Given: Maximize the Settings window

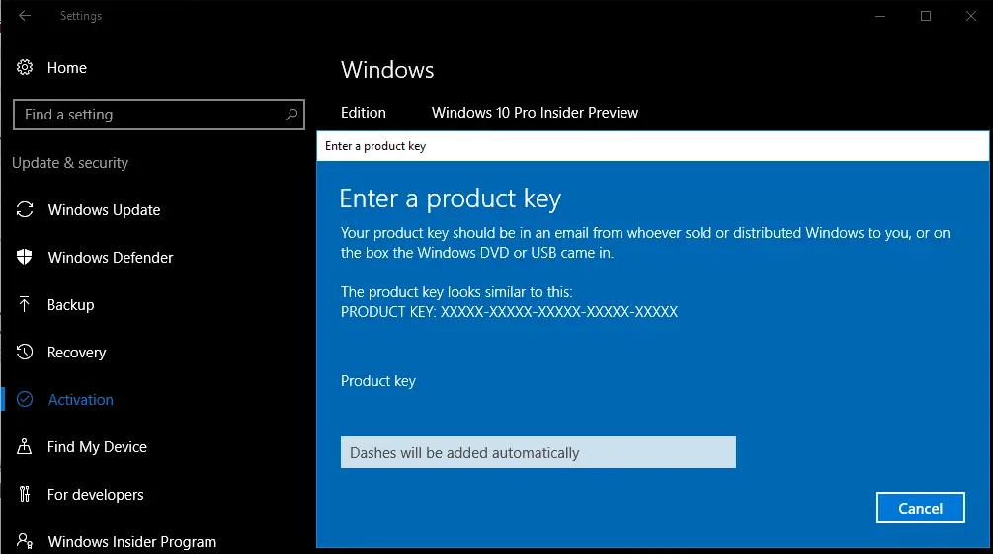Looking at the screenshot, I should click(x=925, y=16).
